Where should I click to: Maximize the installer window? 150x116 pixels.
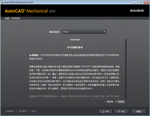(x=140, y=2)
